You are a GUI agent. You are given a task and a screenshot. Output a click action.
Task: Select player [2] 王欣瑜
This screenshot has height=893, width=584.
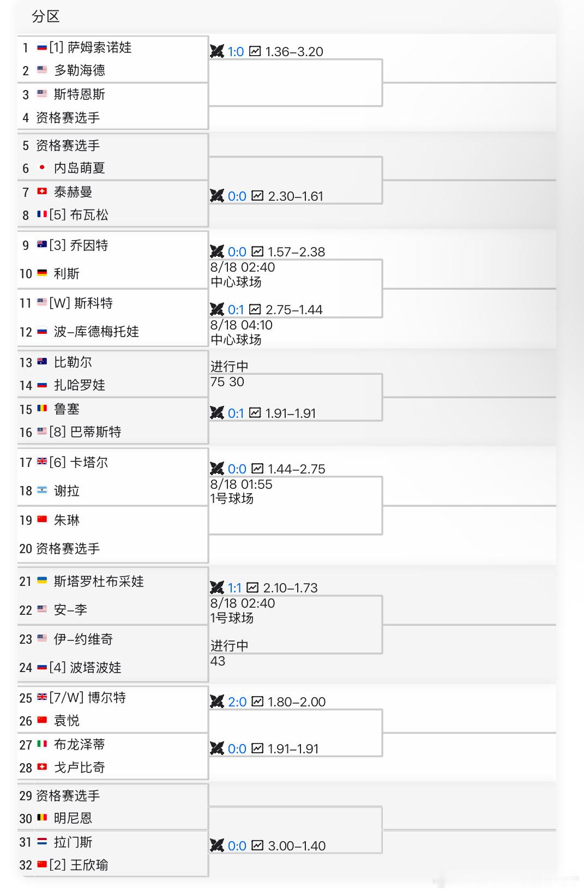79,865
